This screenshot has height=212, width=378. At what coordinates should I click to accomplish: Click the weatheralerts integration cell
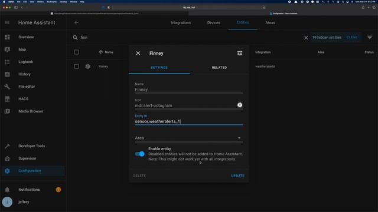(265, 67)
